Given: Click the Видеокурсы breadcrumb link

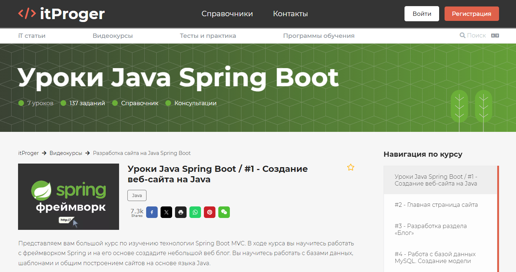Looking at the screenshot, I should coord(66,153).
